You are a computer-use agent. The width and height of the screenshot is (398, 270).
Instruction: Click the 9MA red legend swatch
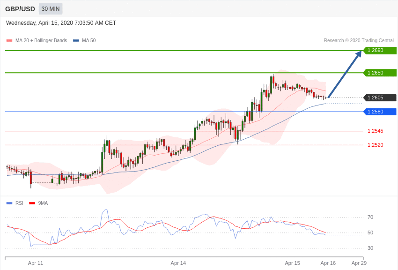32,203
